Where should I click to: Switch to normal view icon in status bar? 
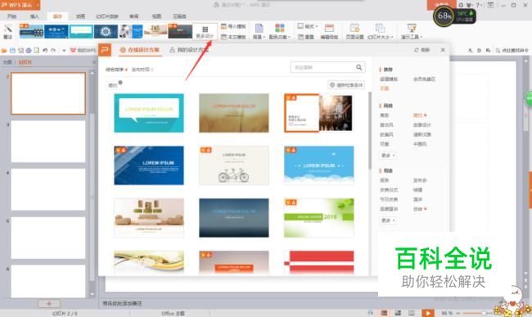point(384,313)
